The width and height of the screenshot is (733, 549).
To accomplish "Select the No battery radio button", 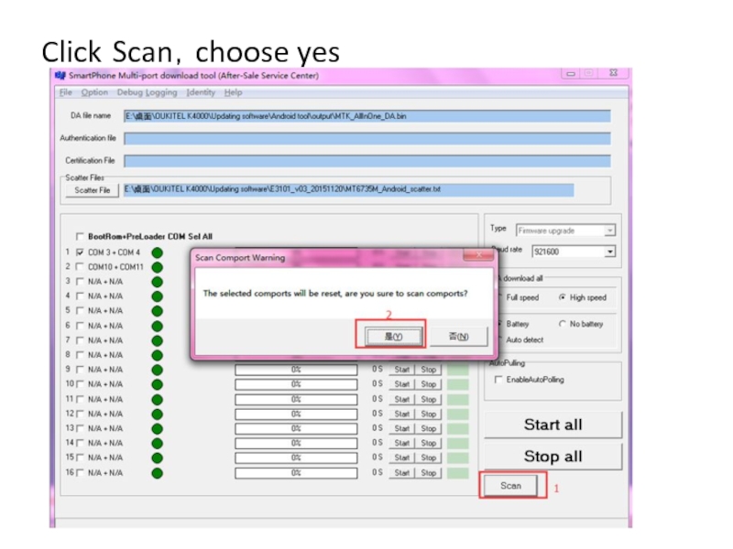I will pyautogui.click(x=563, y=324).
